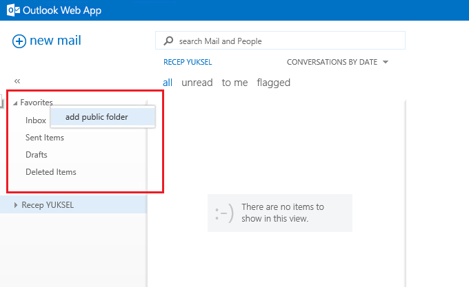Choose add public folder menu entry
469x287 pixels.
click(103, 117)
